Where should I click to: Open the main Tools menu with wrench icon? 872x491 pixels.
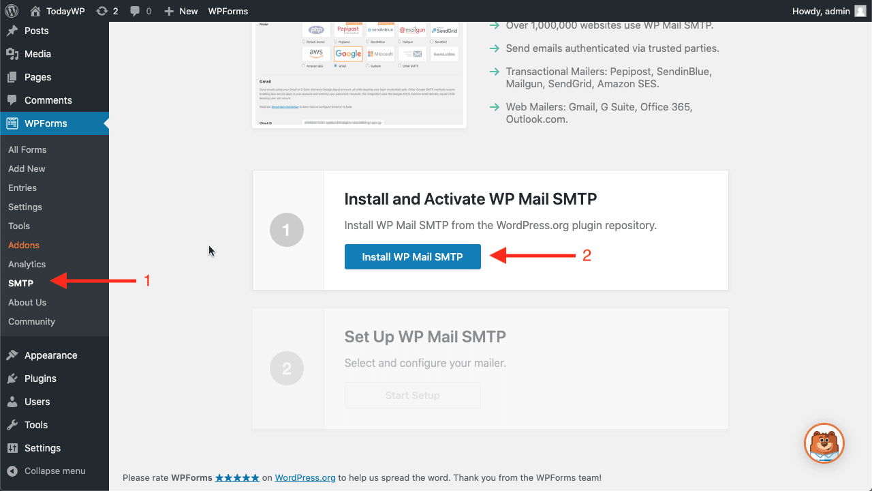click(x=54, y=425)
